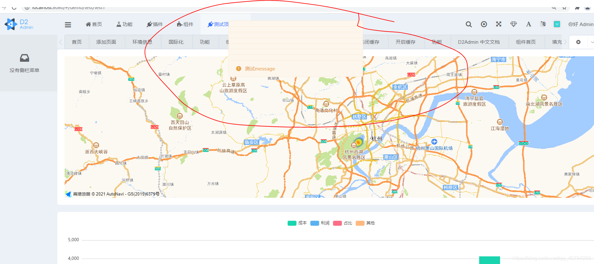Open the 功能 header menu with flask icon
This screenshot has height=264, width=594.
tap(124, 24)
